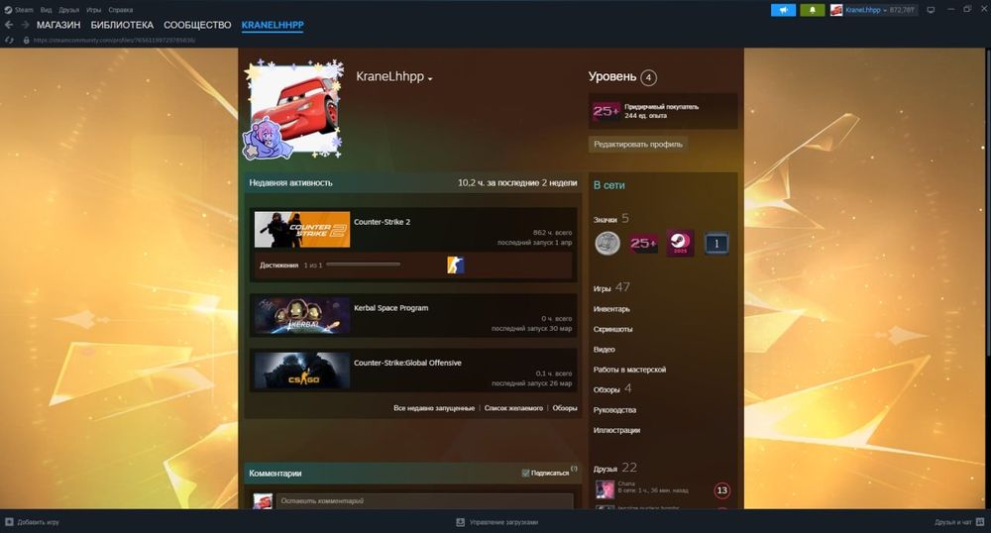Click Все недавно запущенные link
The image size is (991, 533).
click(x=434, y=408)
